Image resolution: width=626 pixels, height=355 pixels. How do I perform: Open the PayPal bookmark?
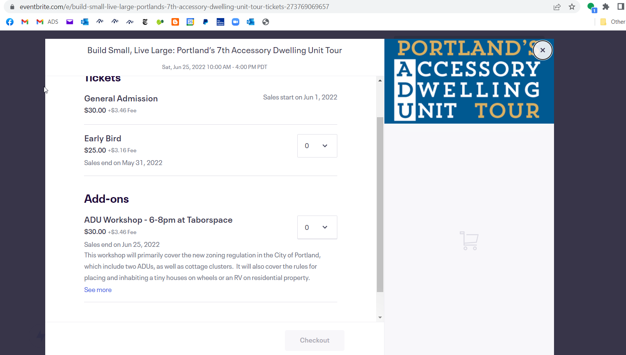tap(205, 22)
